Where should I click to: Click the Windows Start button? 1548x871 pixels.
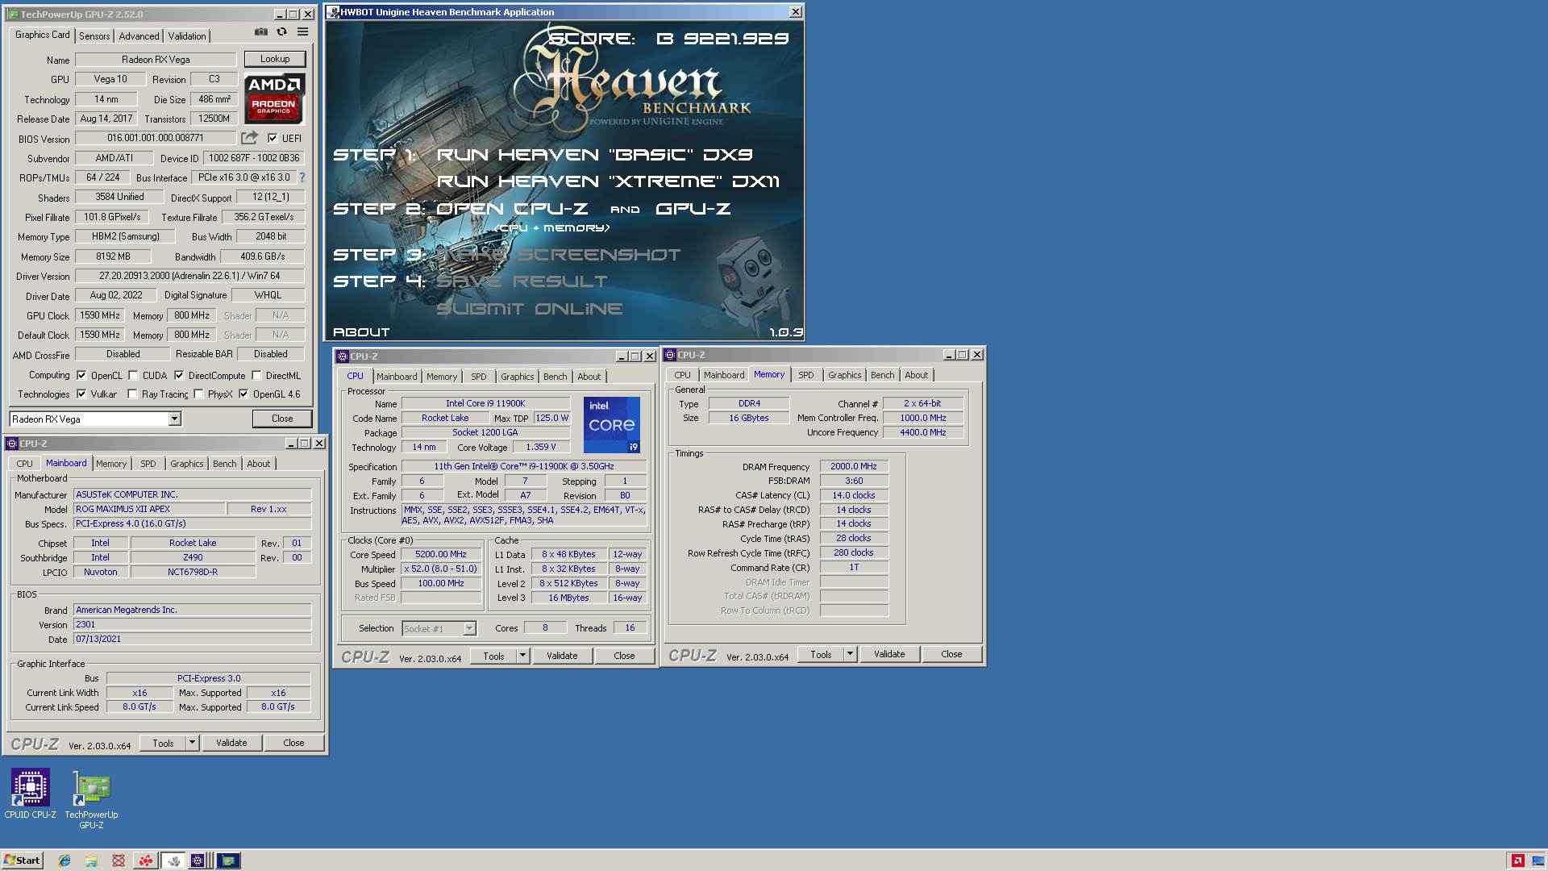point(23,861)
